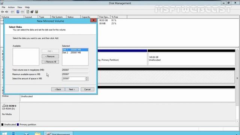240x135 pixels.
Task: Click the empty Available disks list box
Action: (26, 57)
